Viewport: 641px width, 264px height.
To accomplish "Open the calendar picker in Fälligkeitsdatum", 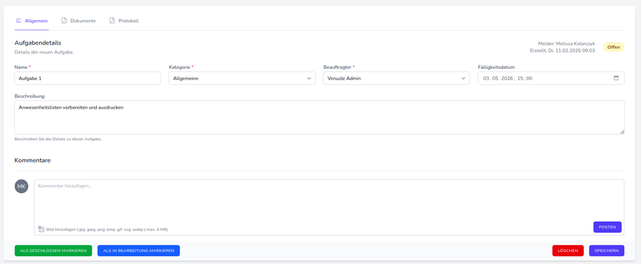I will click(x=616, y=78).
